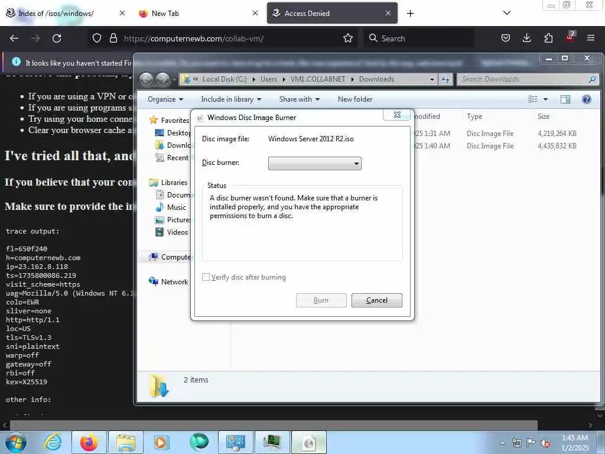
Task: Reload the page in Firefox
Action: pos(57,38)
